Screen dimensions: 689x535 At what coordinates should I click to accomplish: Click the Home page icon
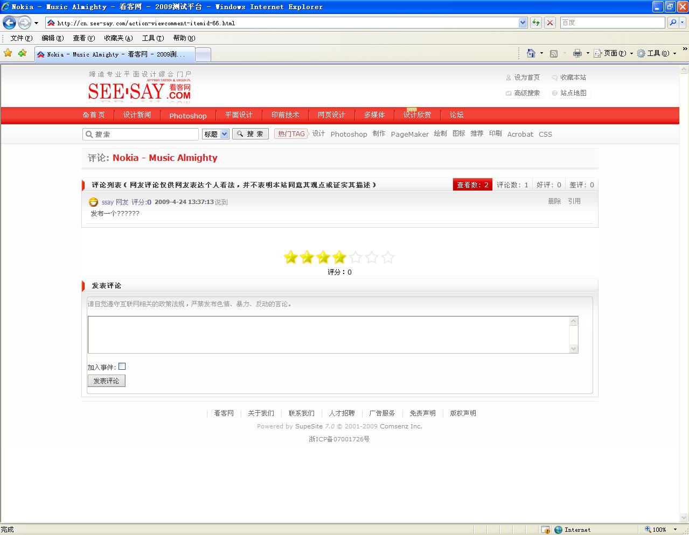tap(531, 53)
